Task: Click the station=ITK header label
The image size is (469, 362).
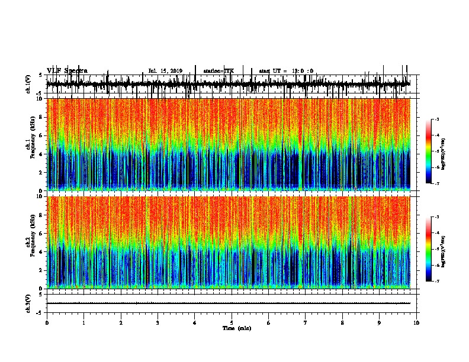Action: [x=219, y=71]
